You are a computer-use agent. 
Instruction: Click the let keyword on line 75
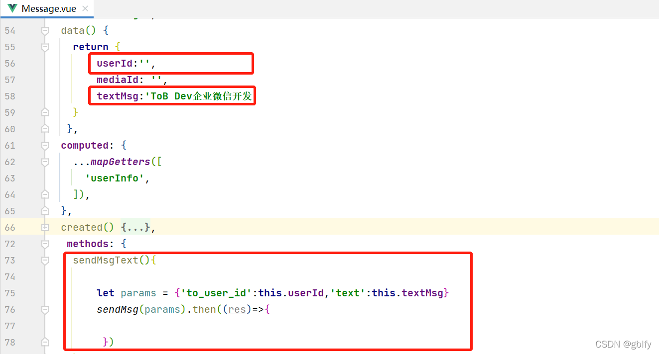pyautogui.click(x=106, y=293)
